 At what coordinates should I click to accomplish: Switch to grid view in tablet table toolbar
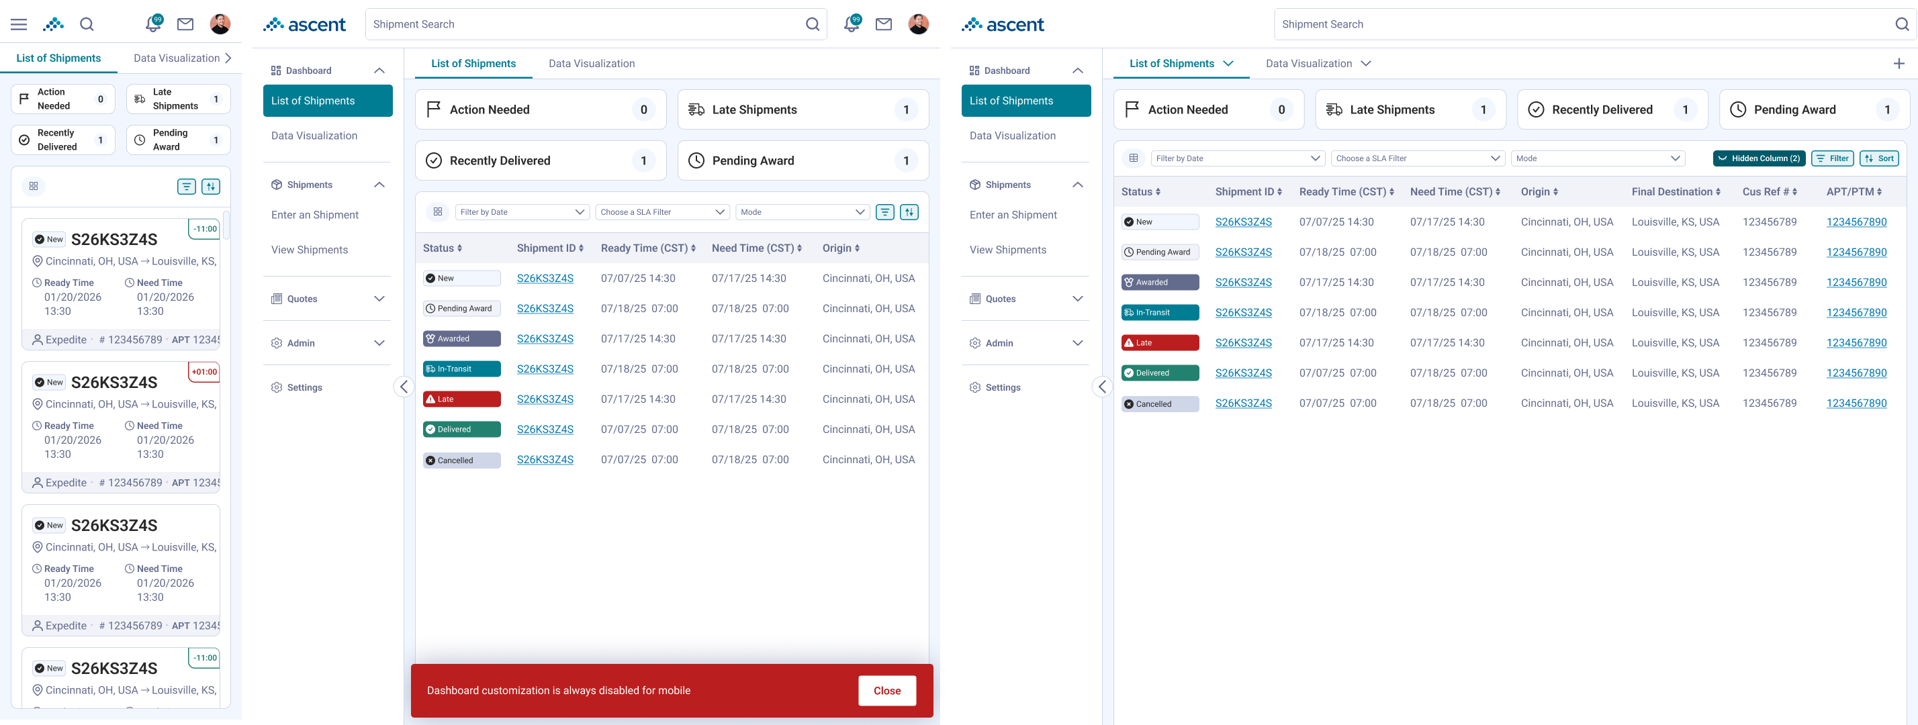click(438, 212)
